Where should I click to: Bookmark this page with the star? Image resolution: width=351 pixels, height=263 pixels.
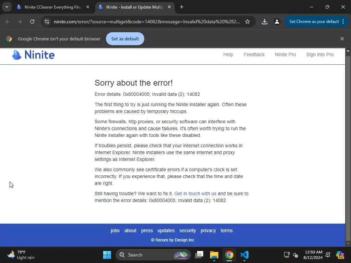coord(247,22)
